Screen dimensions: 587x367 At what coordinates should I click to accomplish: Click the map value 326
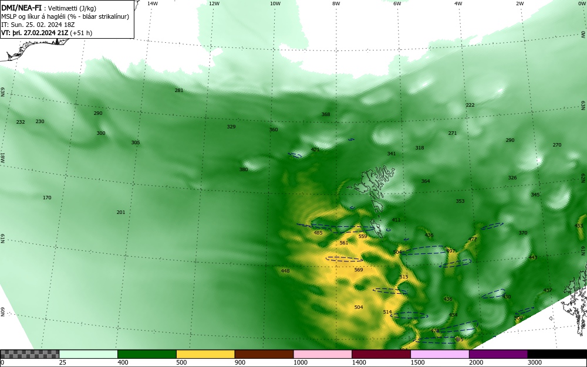pos(512,178)
